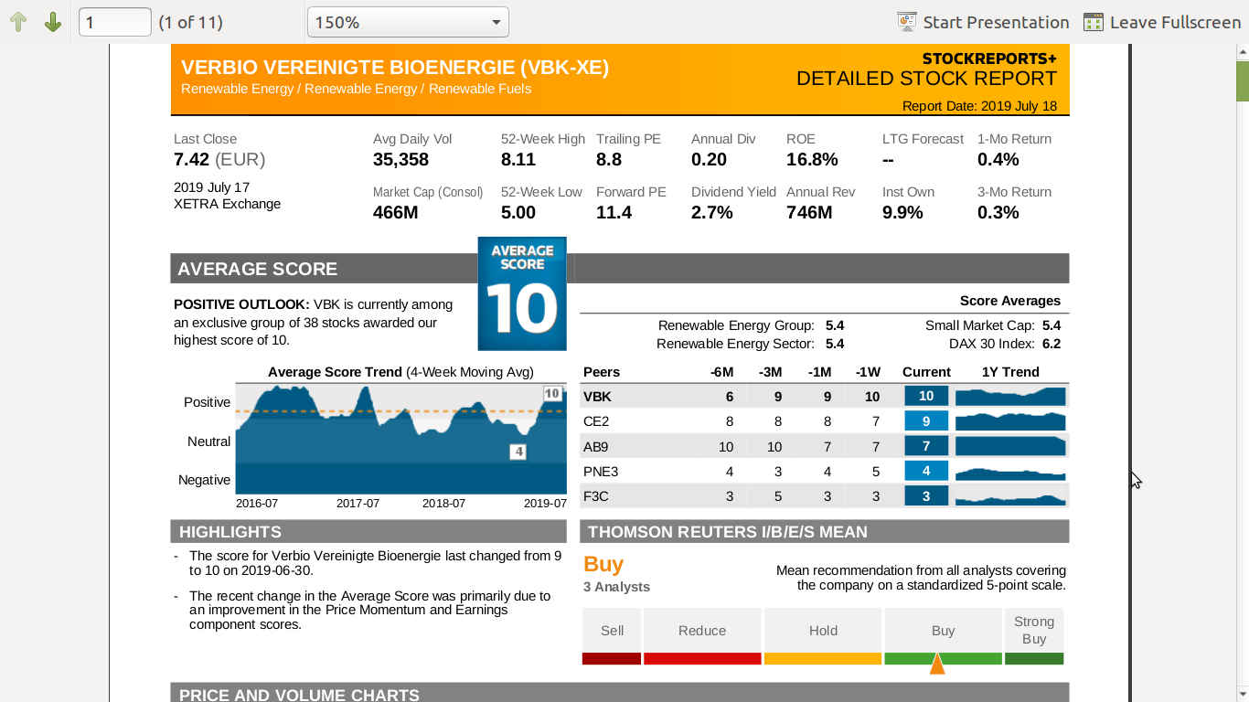The height and width of the screenshot is (702, 1249).
Task: Select the Market Cap value 466M
Action: tap(396, 212)
